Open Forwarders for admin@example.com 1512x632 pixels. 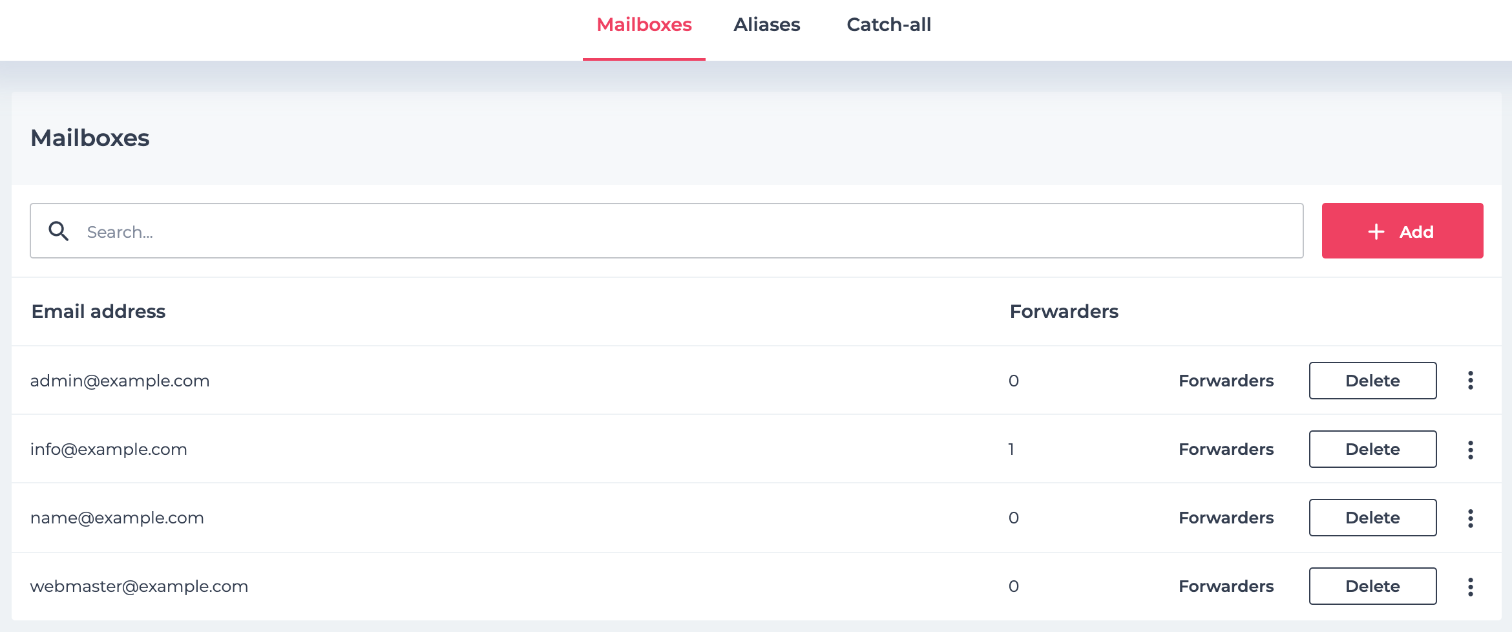coord(1226,381)
